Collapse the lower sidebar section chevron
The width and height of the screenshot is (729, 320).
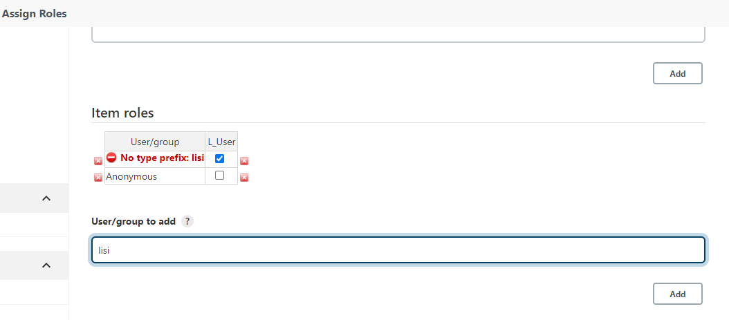(x=46, y=265)
